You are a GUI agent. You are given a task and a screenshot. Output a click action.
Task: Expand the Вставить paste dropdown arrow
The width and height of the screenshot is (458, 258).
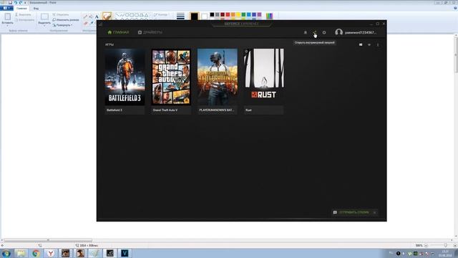pos(8,26)
